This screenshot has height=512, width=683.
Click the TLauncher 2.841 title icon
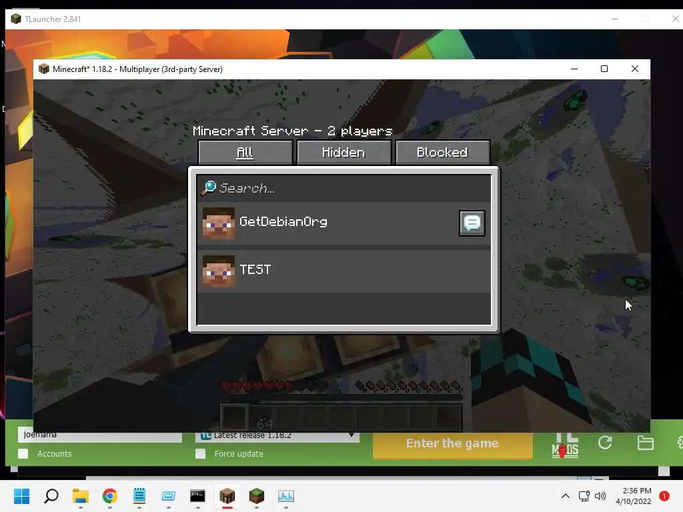click(x=16, y=19)
